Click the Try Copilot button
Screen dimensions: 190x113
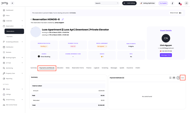coord(163,3)
